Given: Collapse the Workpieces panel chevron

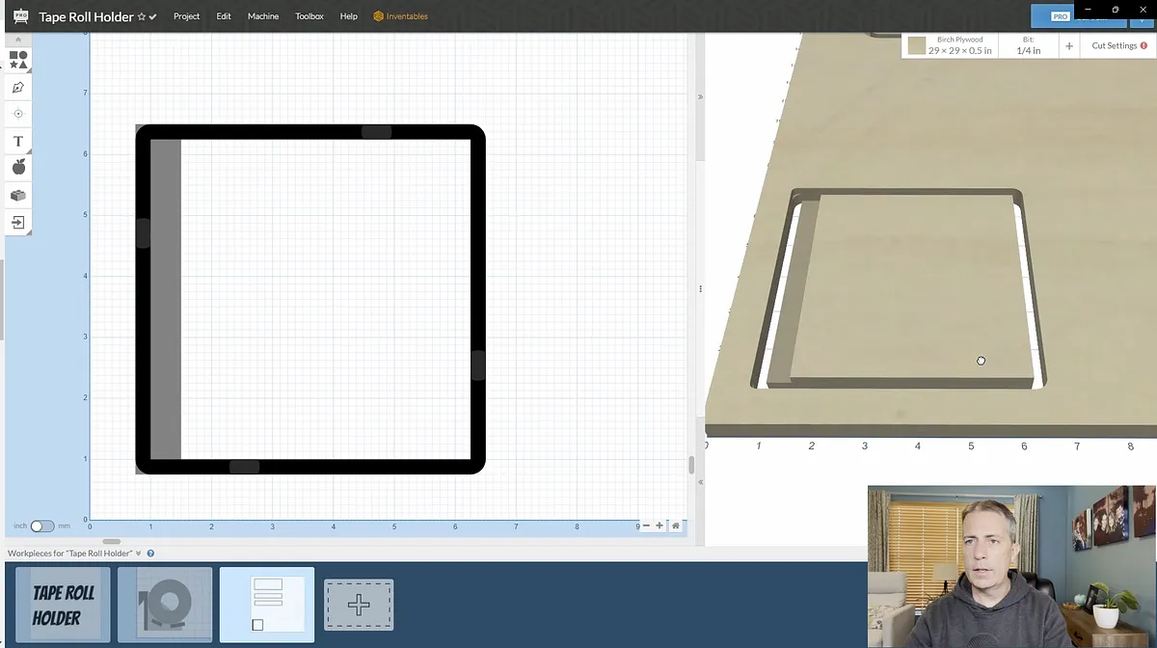Looking at the screenshot, I should 139,553.
